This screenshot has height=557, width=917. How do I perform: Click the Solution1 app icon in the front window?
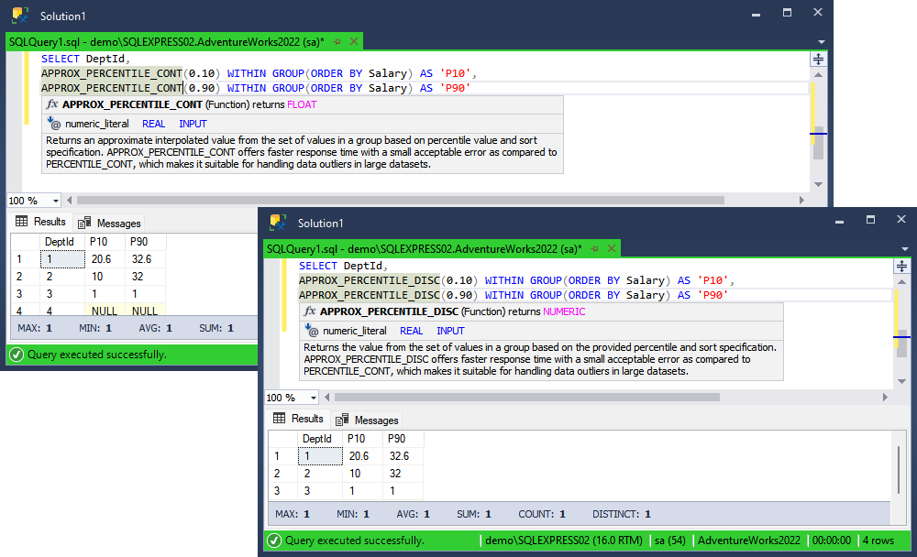click(278, 223)
